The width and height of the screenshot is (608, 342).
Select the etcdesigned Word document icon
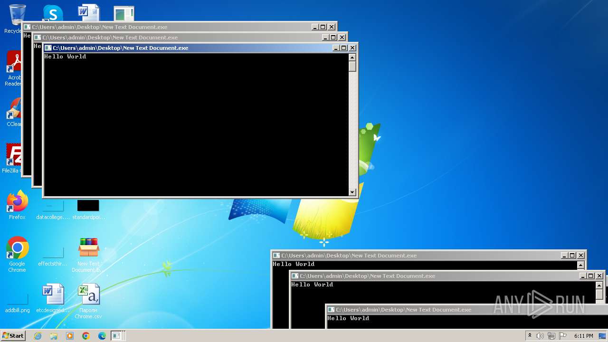pos(53,298)
